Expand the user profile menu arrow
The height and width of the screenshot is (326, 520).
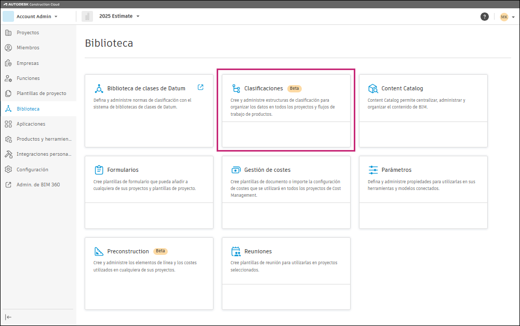(513, 17)
